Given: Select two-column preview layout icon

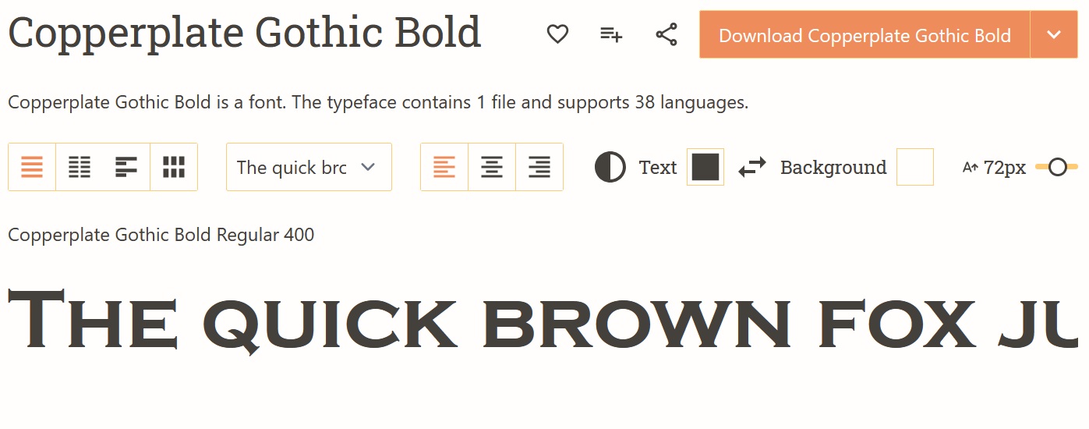Looking at the screenshot, I should point(80,167).
